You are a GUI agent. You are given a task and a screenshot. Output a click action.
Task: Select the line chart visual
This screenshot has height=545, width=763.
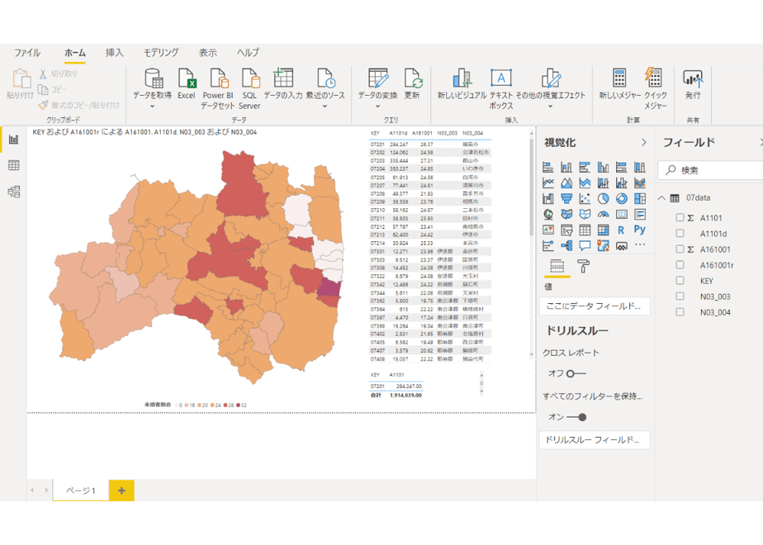548,183
